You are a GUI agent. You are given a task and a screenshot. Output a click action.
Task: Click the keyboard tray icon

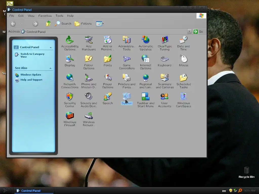[x=224, y=191]
